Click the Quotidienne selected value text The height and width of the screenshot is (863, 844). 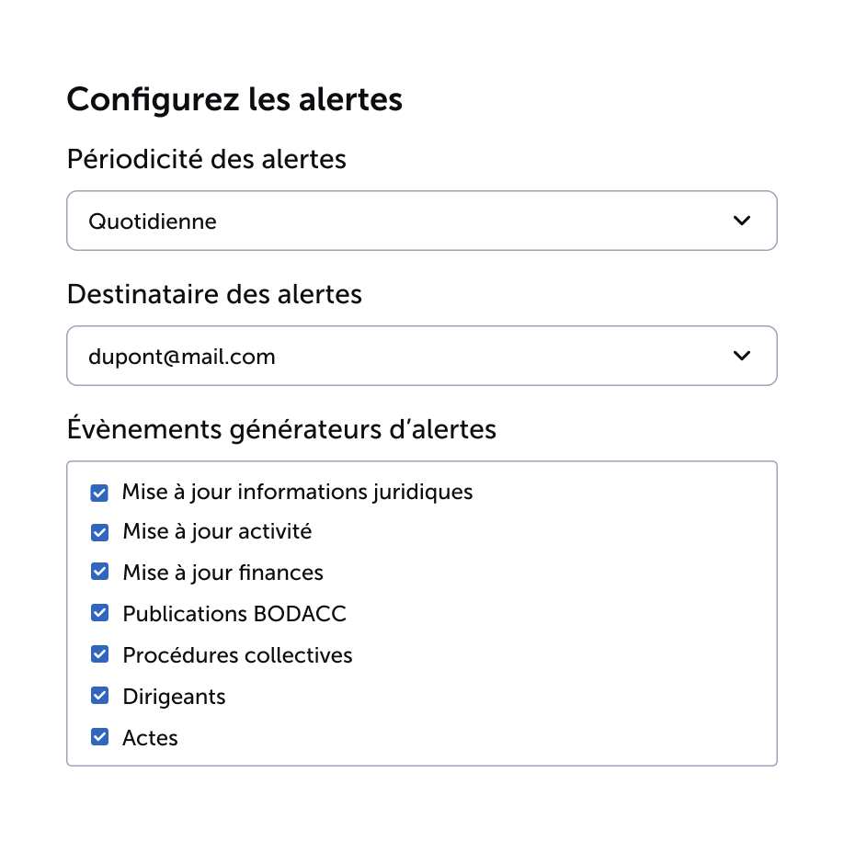pos(153,221)
